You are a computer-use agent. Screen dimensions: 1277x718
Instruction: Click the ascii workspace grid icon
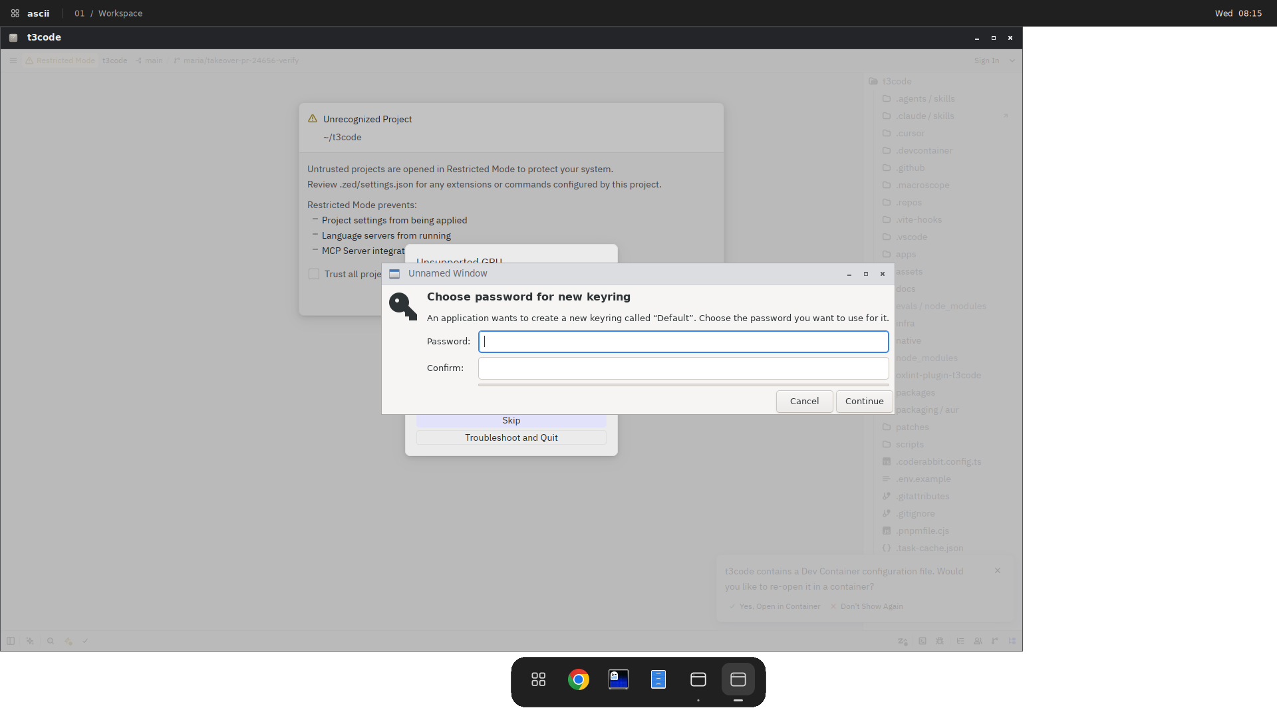pyautogui.click(x=15, y=13)
